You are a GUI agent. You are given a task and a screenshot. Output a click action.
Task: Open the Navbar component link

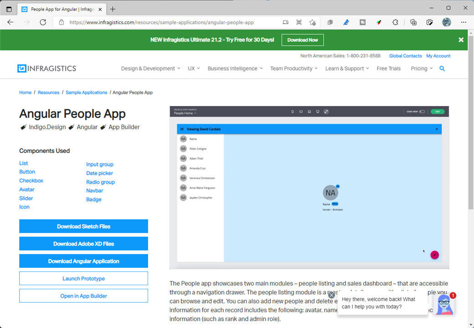[95, 190]
